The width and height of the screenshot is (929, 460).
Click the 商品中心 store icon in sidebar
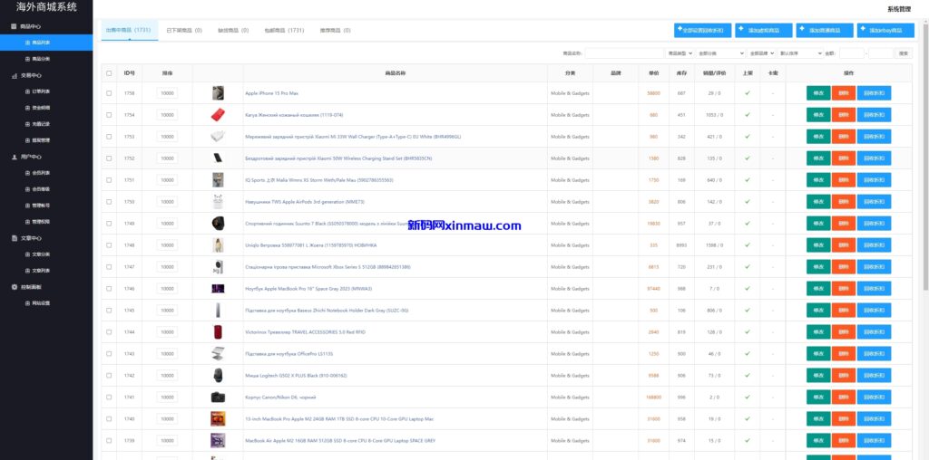(13, 26)
